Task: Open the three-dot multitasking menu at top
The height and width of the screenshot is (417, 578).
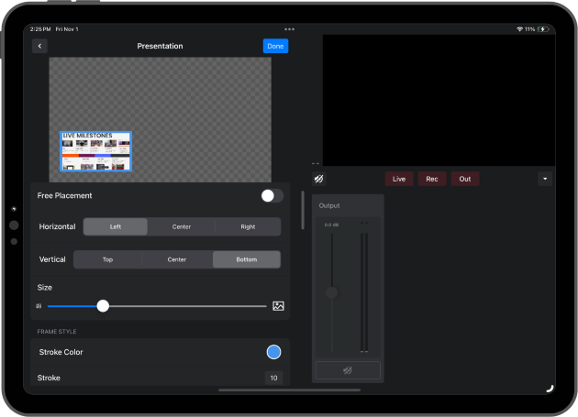Action: point(290,29)
